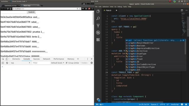Open the Debug view in activity bar
189x106 pixels.
98,33
